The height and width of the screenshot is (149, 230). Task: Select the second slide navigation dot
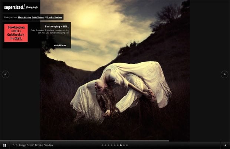coord(105,145)
